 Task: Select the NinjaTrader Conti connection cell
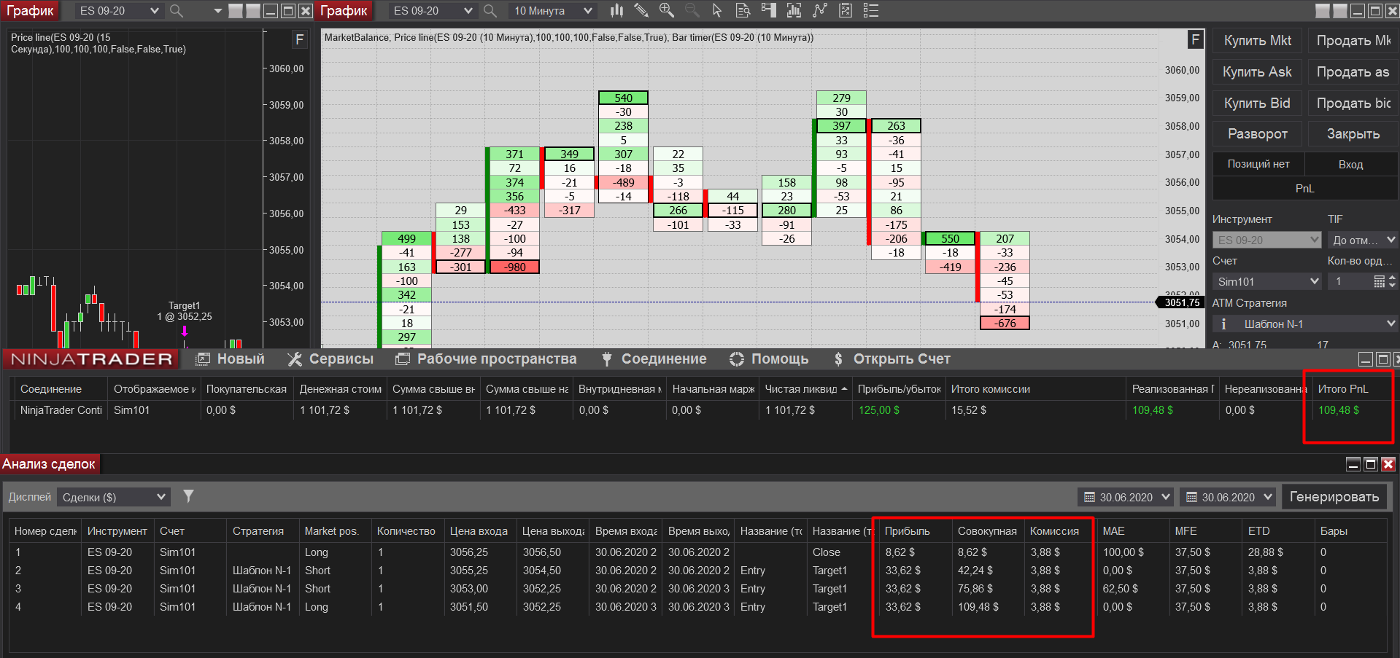(61, 410)
